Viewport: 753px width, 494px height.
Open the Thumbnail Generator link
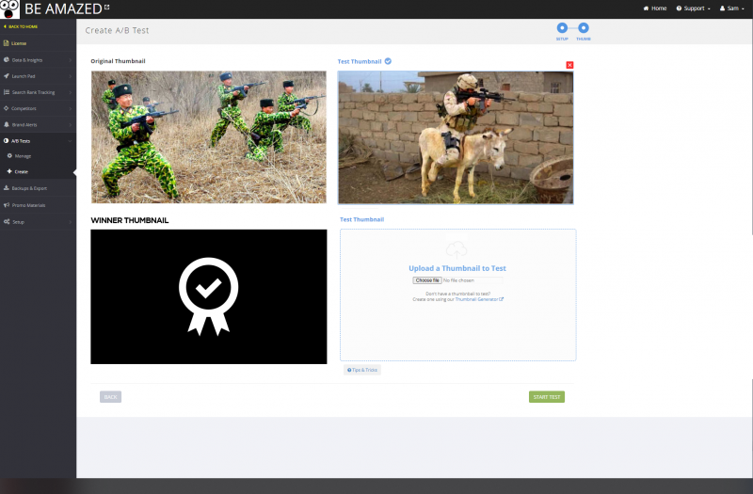tap(478, 299)
